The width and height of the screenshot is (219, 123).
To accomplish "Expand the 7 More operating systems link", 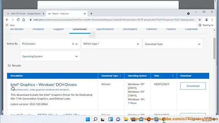I will coord(132,103).
